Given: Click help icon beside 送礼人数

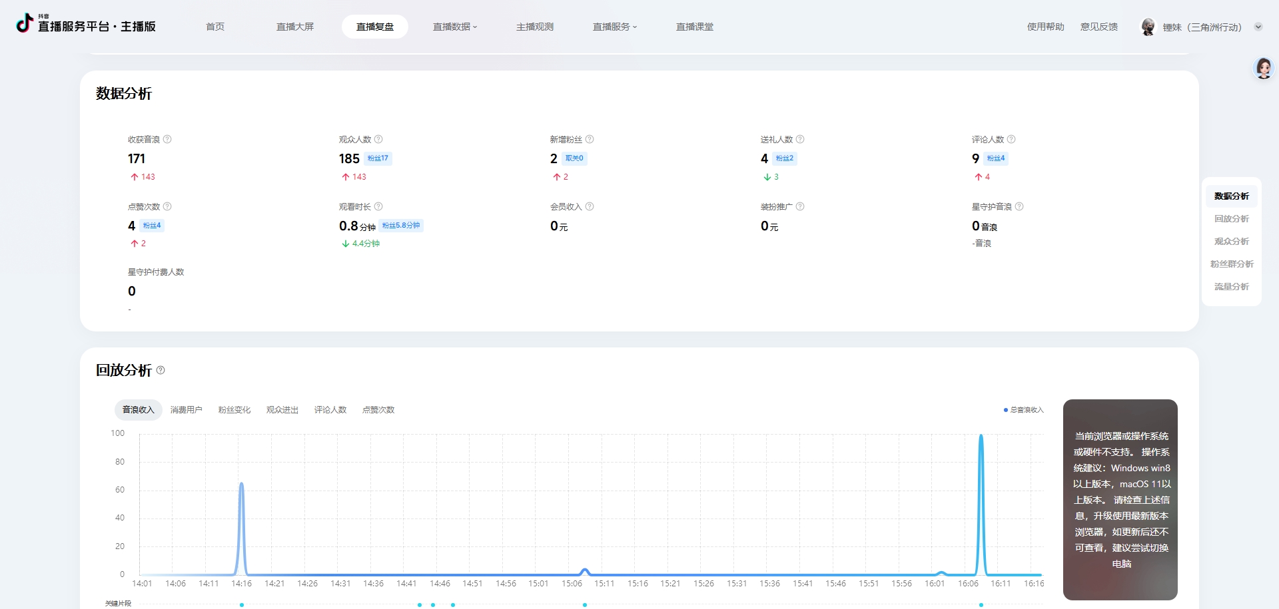Looking at the screenshot, I should click(x=800, y=139).
